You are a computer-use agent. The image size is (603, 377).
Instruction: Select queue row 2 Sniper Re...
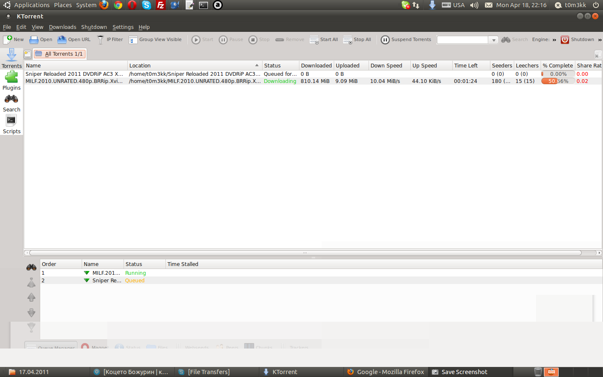click(321, 280)
